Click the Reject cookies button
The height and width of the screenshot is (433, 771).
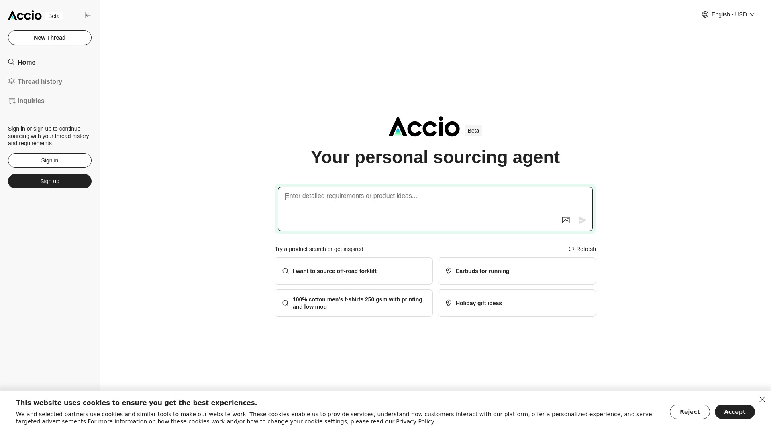(x=689, y=411)
